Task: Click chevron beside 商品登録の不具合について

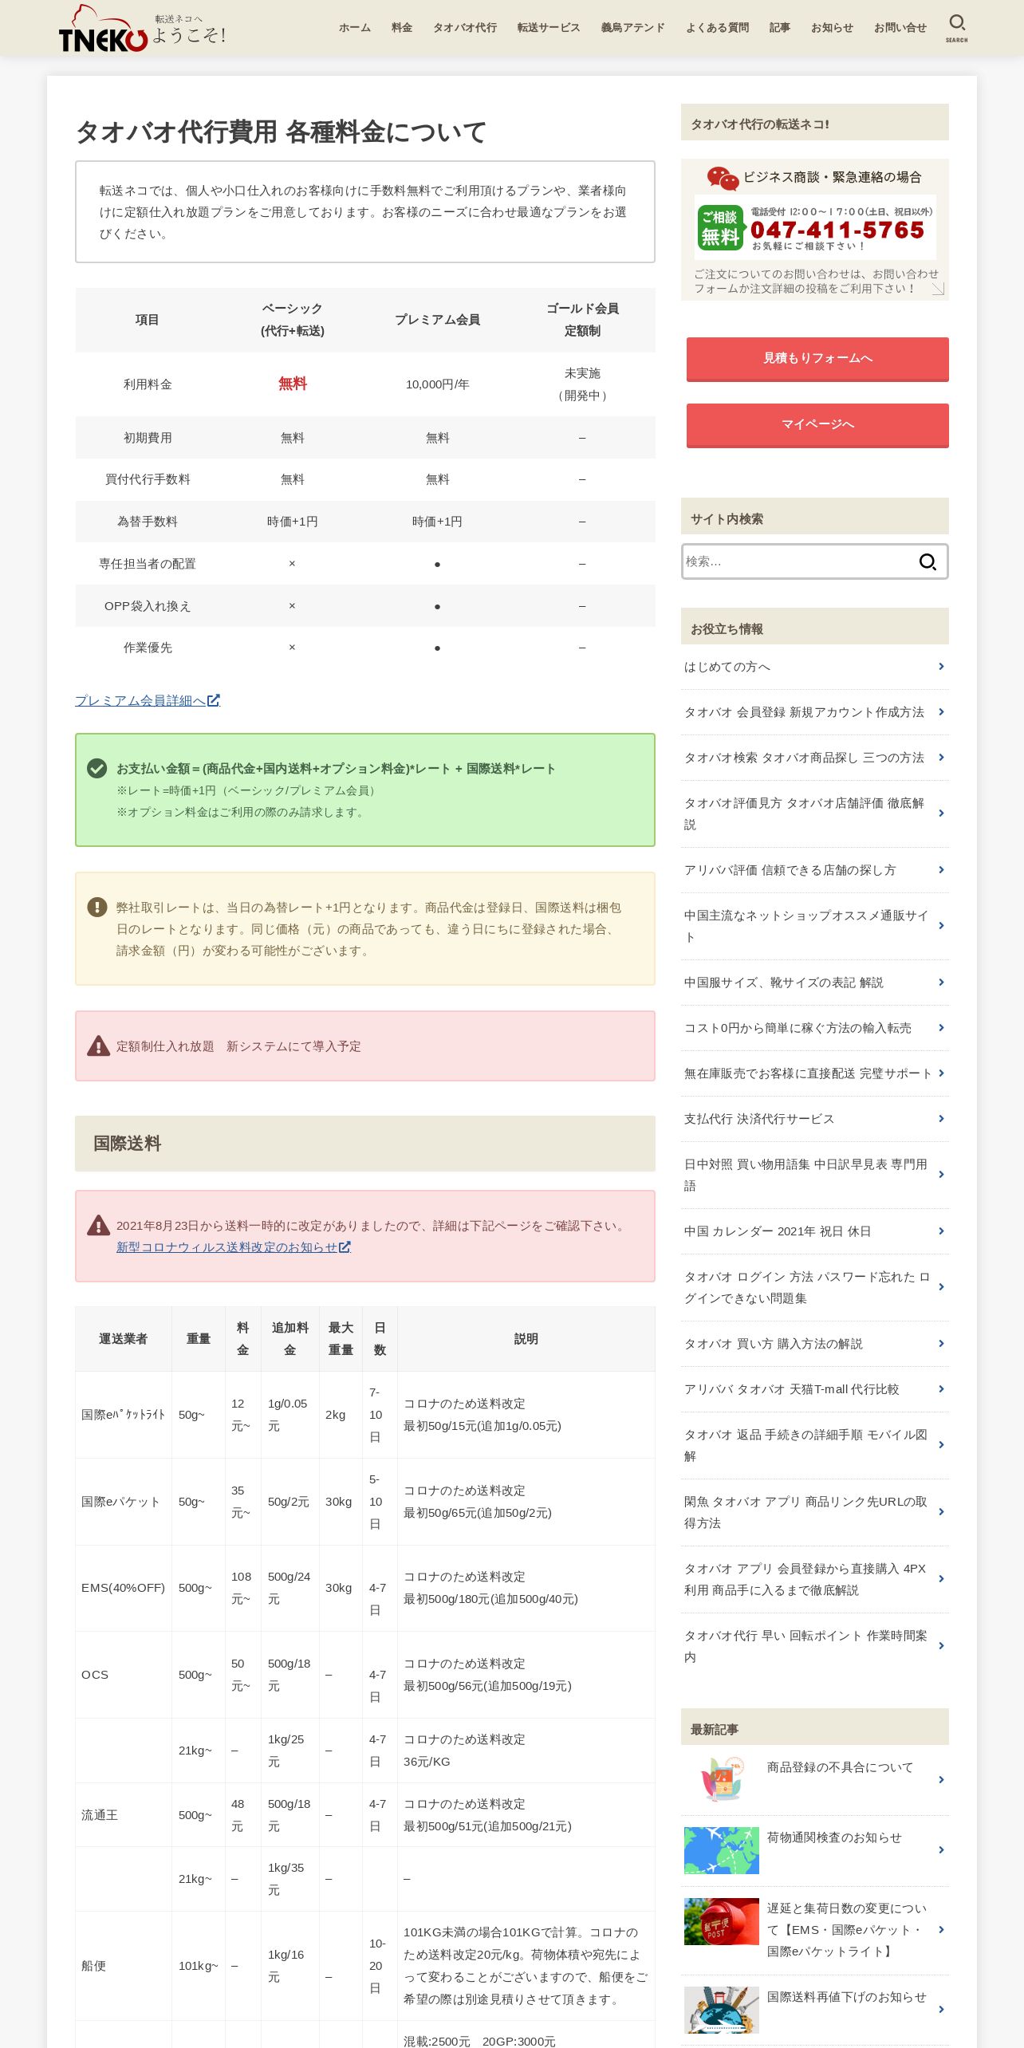Action: (941, 1779)
